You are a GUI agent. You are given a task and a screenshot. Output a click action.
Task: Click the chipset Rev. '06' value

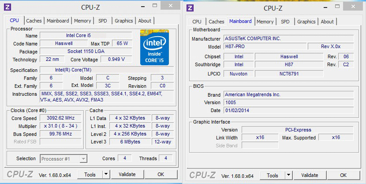(346, 56)
